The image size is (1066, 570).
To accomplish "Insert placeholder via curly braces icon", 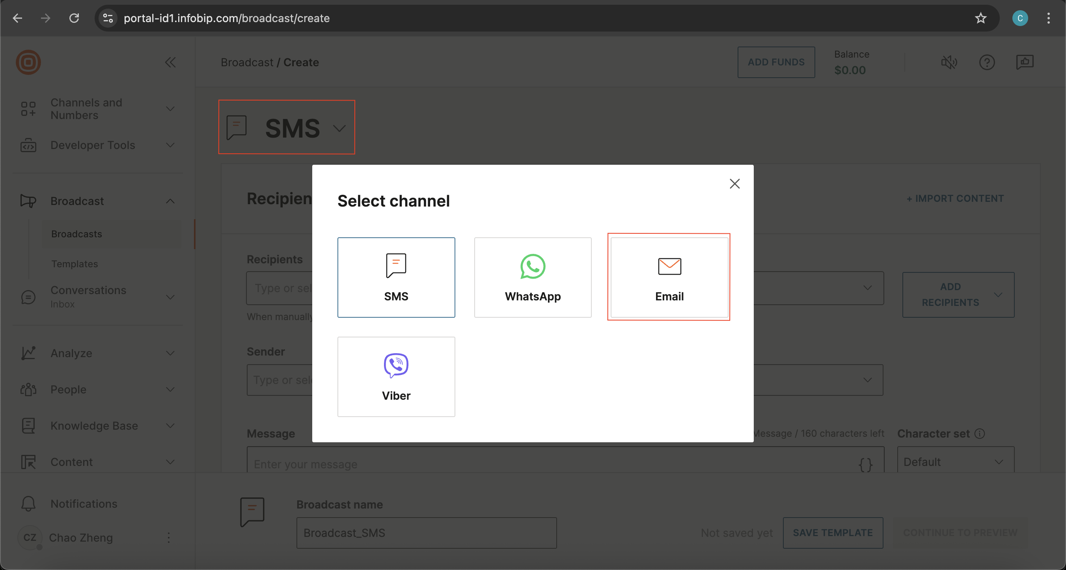I will pos(865,464).
